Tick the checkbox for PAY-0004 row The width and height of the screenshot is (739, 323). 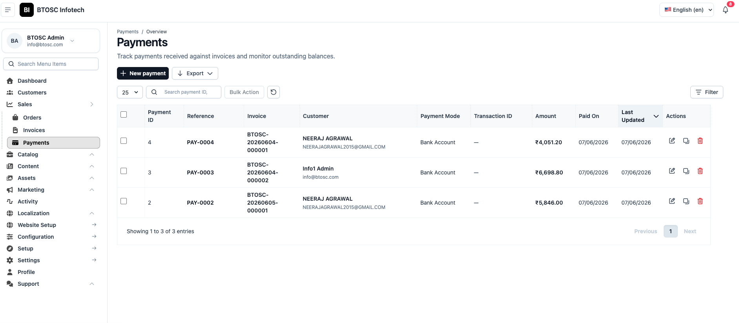point(124,141)
